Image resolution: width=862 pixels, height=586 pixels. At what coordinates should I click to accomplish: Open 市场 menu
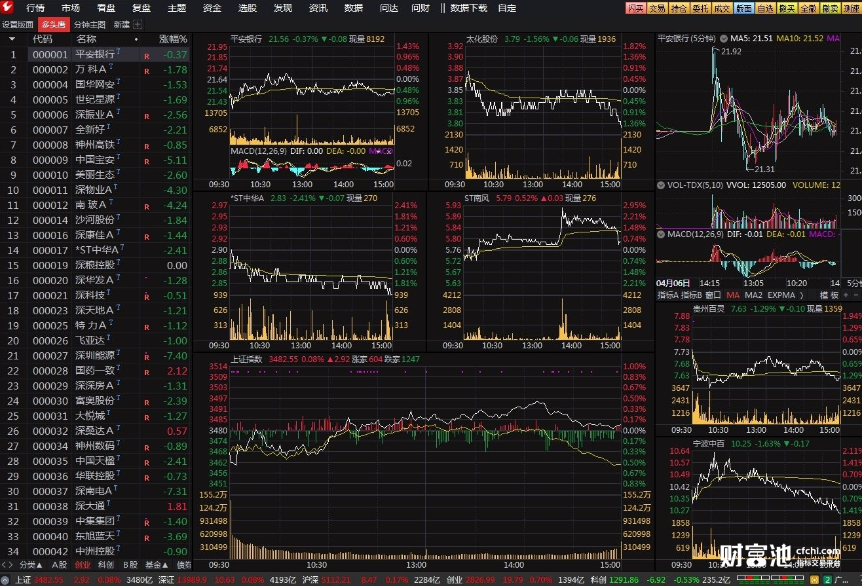pos(71,8)
